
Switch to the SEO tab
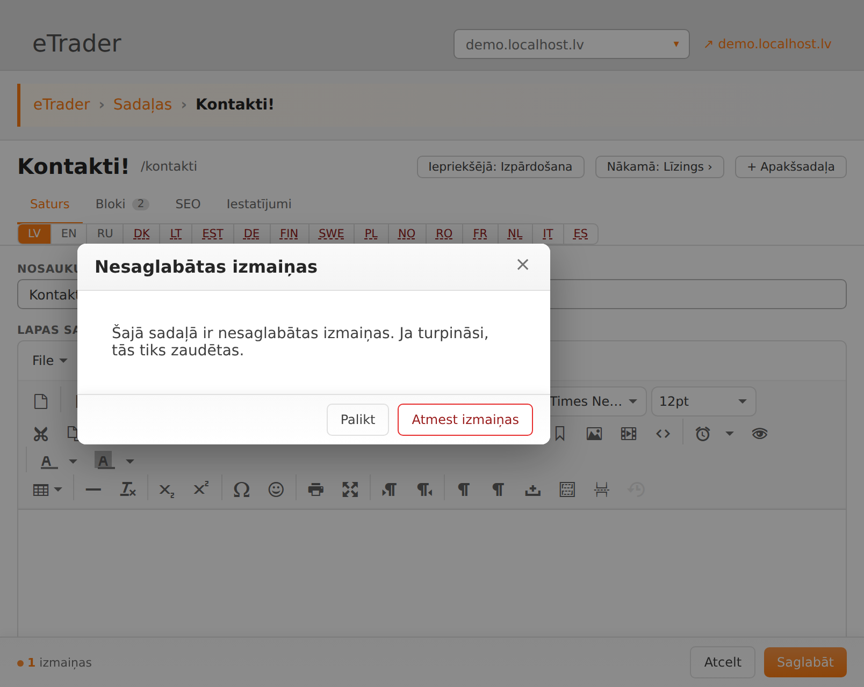tap(188, 204)
